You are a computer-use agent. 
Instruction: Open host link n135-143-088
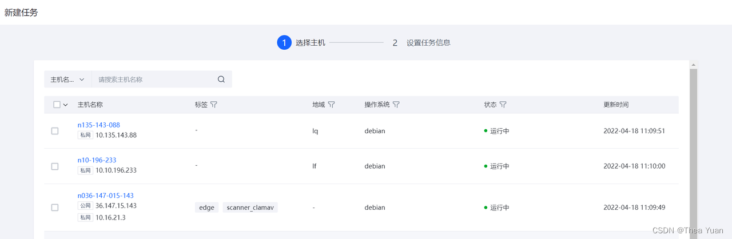99,125
